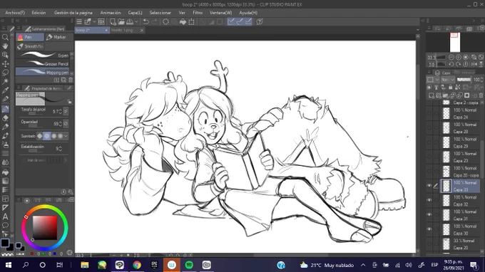Select the Hand move tool

point(5,46)
